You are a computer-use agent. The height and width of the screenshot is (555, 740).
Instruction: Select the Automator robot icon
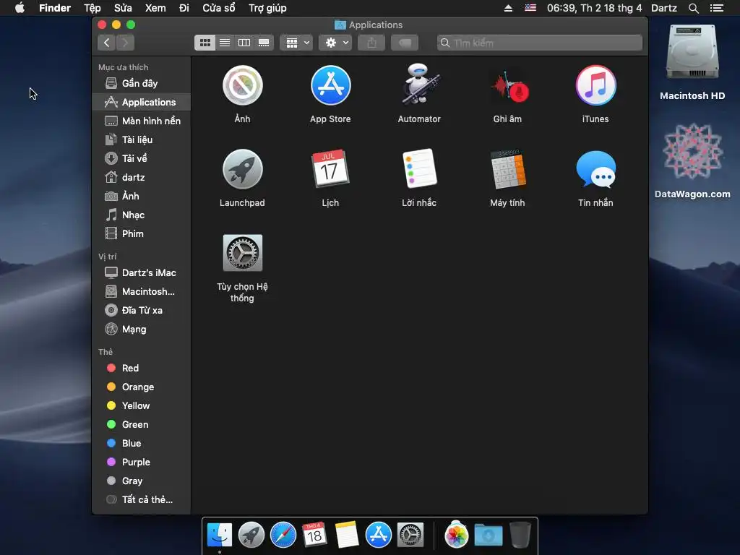419,85
